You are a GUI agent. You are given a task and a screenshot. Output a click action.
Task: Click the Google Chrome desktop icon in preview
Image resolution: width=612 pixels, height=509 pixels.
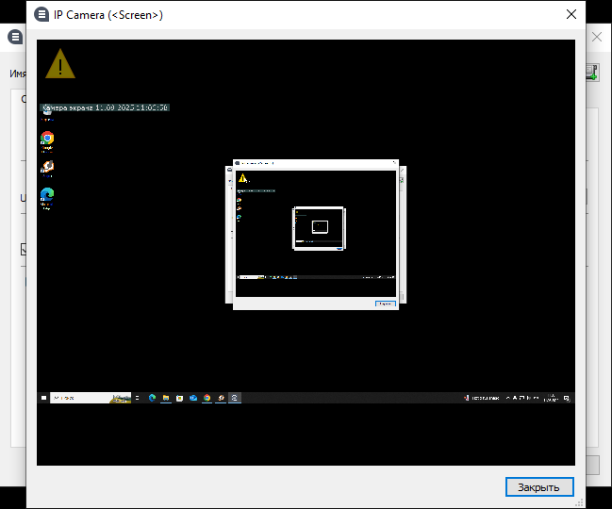[x=47, y=139]
